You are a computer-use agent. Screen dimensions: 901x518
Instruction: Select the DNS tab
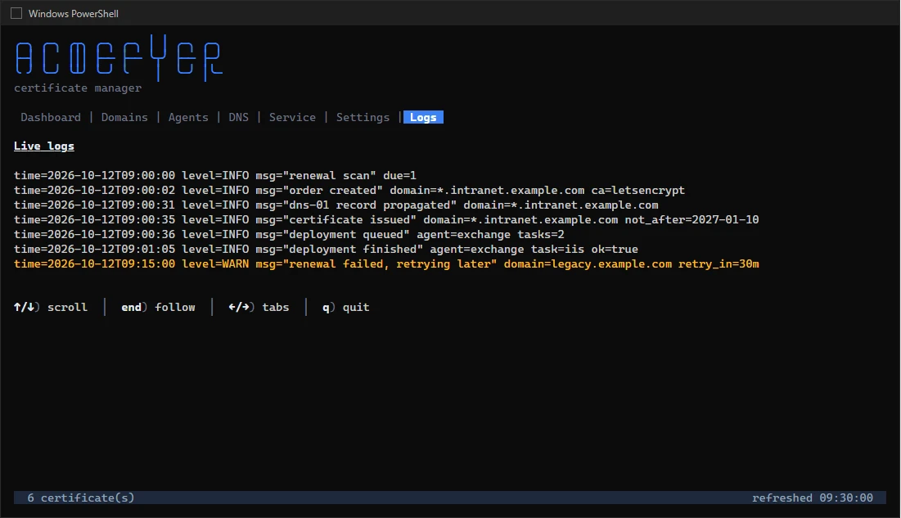[x=238, y=117]
